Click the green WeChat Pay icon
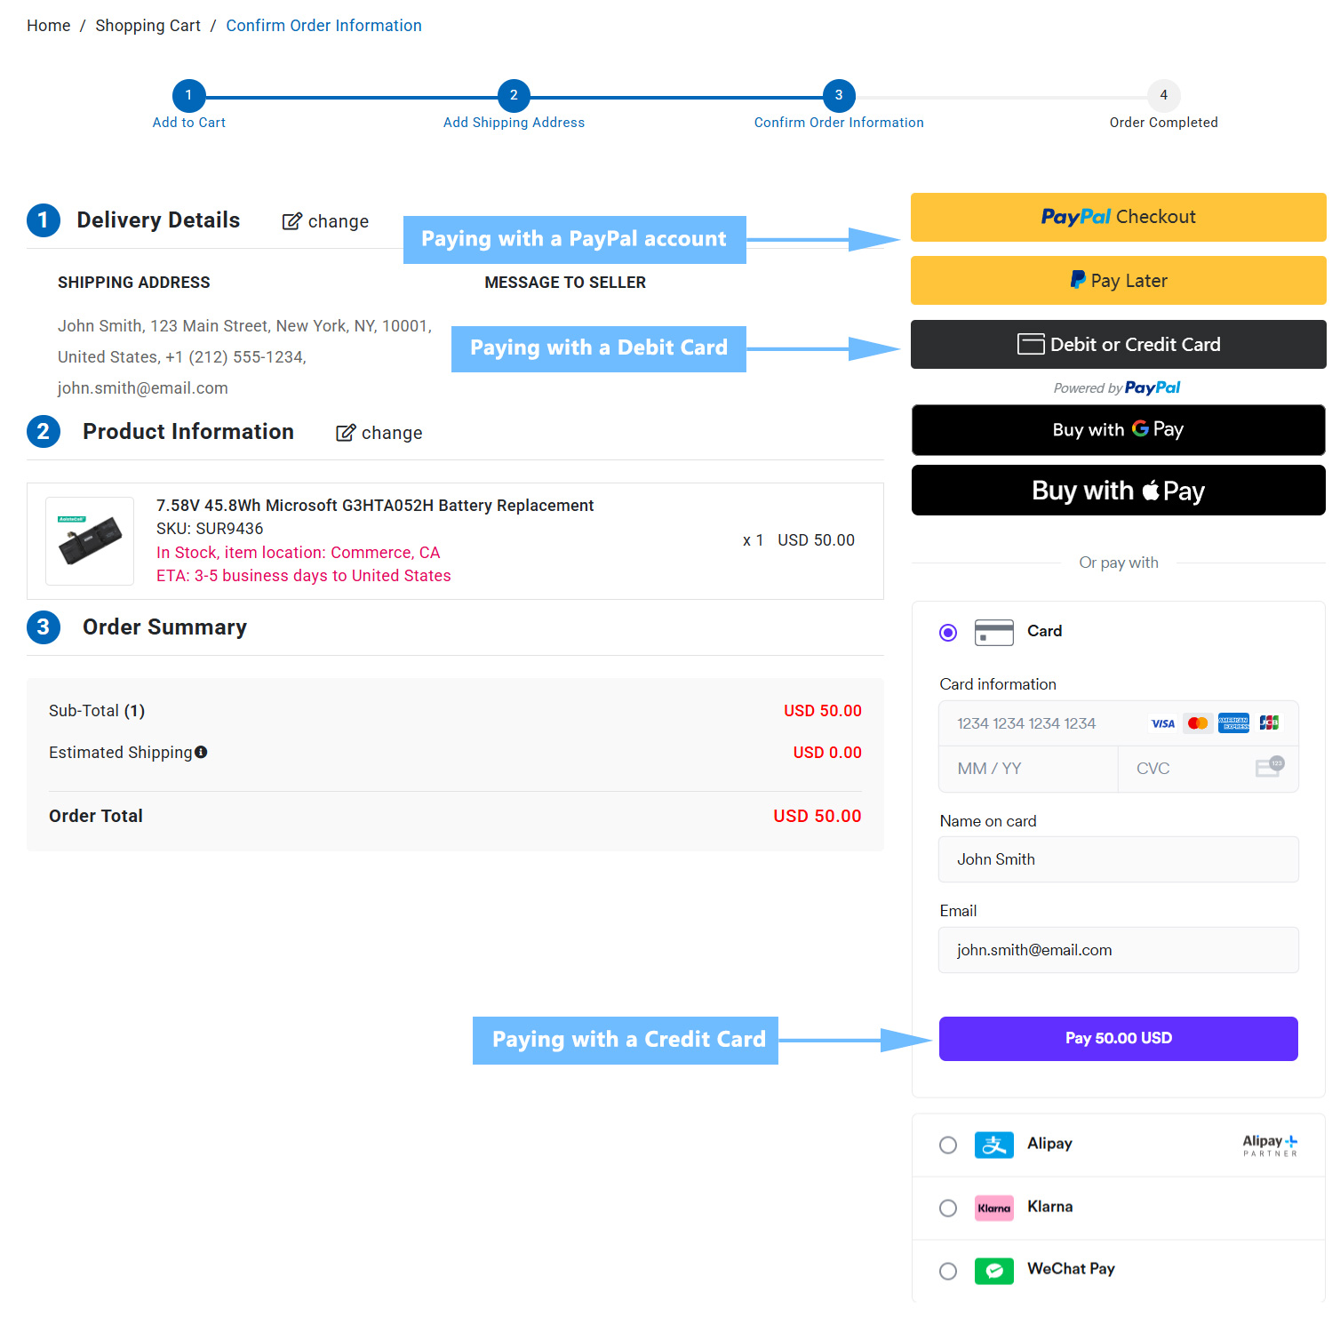 994,1271
